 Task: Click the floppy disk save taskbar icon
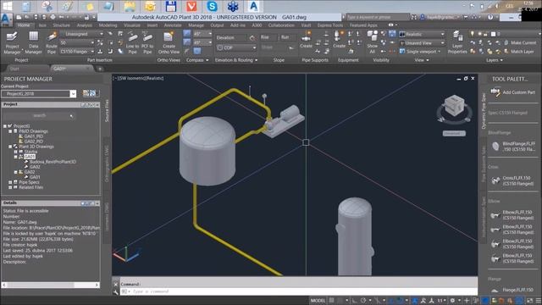coord(171,6)
